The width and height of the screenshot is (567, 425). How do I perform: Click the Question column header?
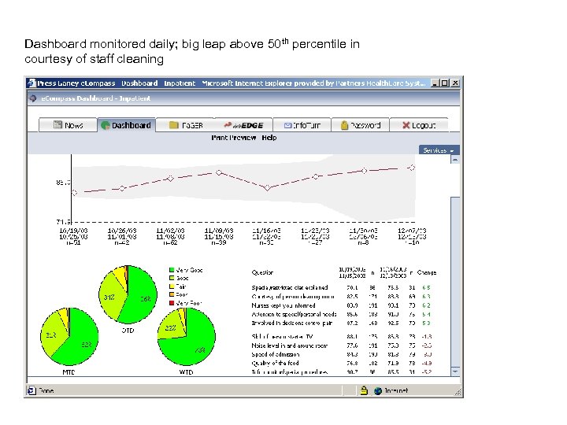[x=262, y=272]
